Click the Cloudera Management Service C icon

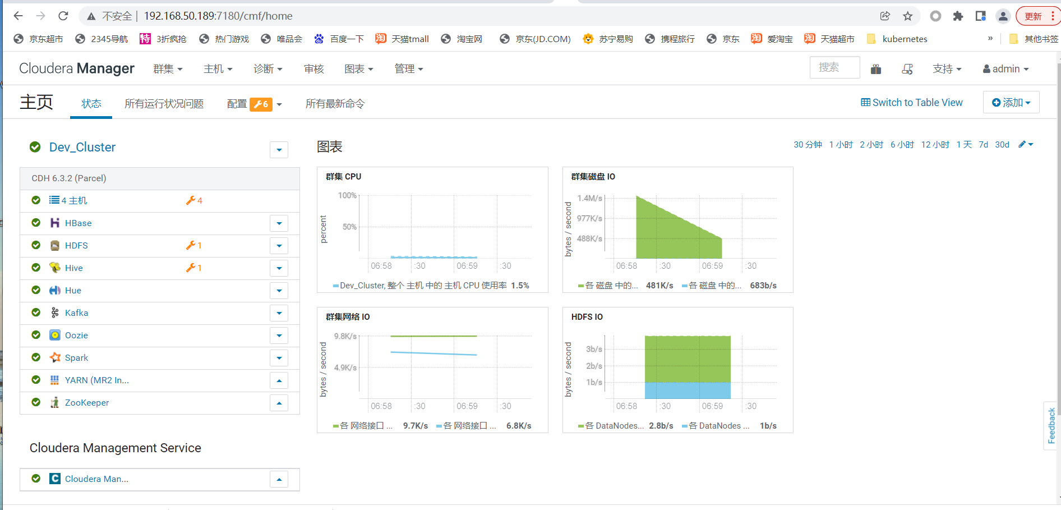click(x=54, y=479)
